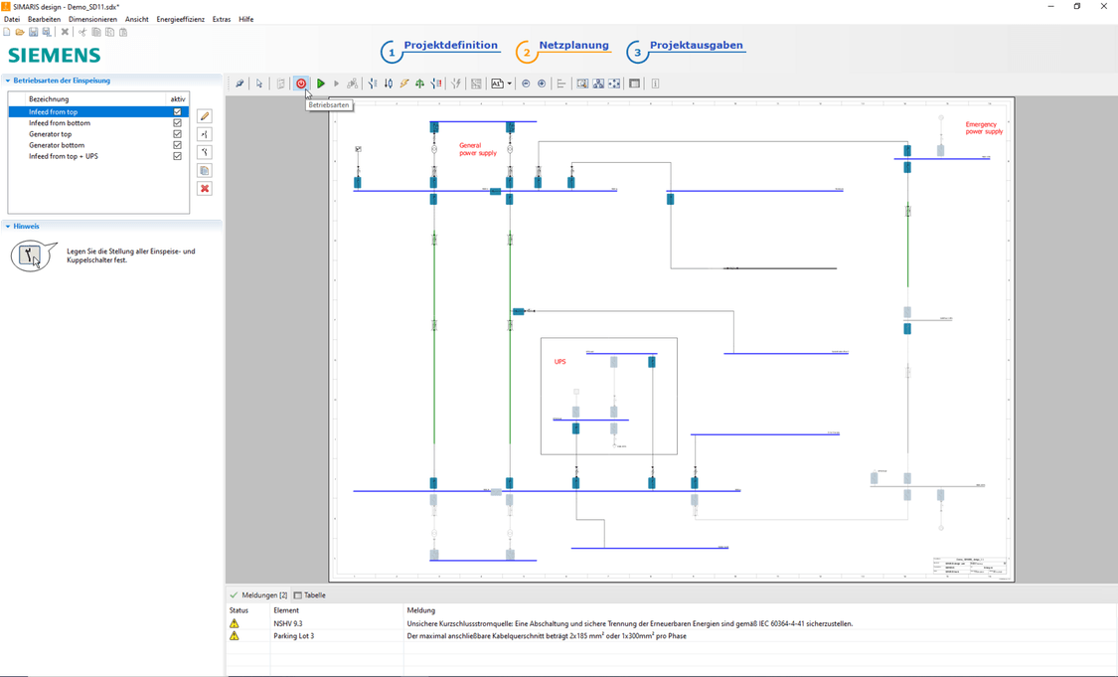
Task: Open the Extras menu
Action: (221, 19)
